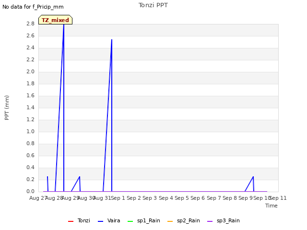Click the PPT (mm) y-axis label

7,107
